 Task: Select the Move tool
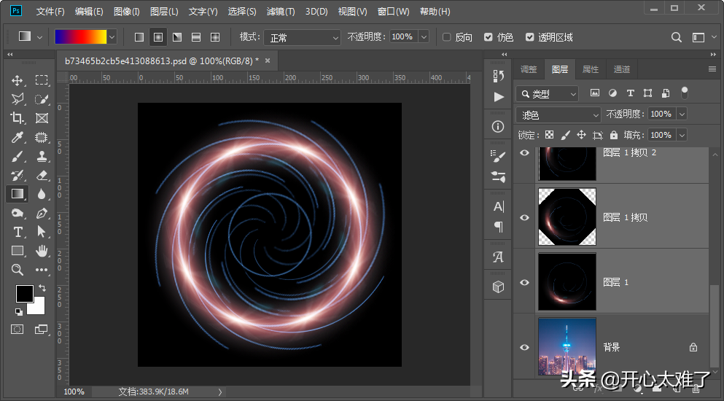point(17,80)
